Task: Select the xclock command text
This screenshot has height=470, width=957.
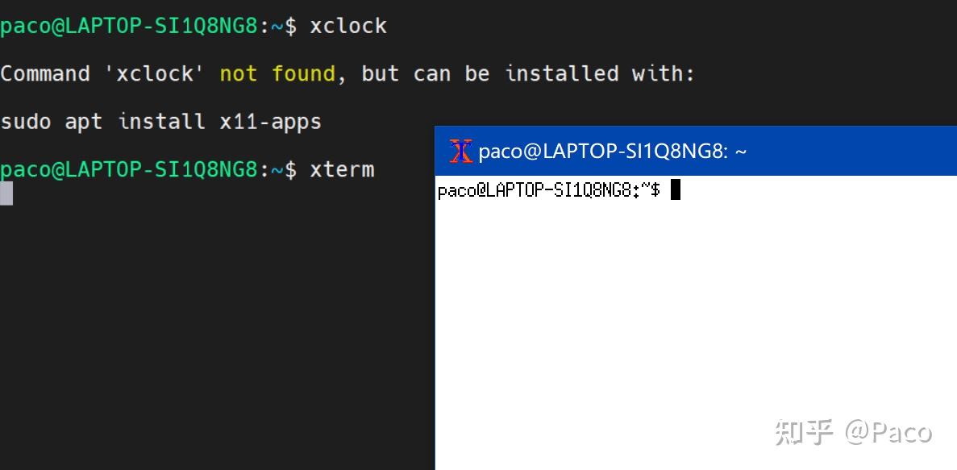Action: coord(347,25)
